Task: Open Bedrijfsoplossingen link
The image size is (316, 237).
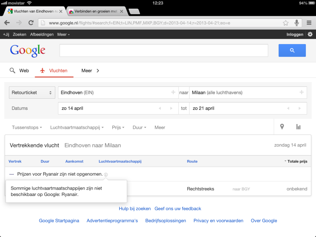Action: coord(166,221)
